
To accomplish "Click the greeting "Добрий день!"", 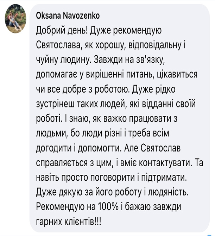I will (x=62, y=31).
